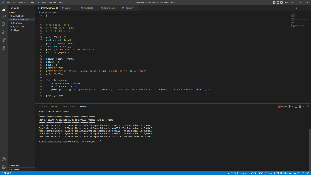Open the Run and Debug view
The width and height of the screenshot is (311, 175).
tap(4, 32)
